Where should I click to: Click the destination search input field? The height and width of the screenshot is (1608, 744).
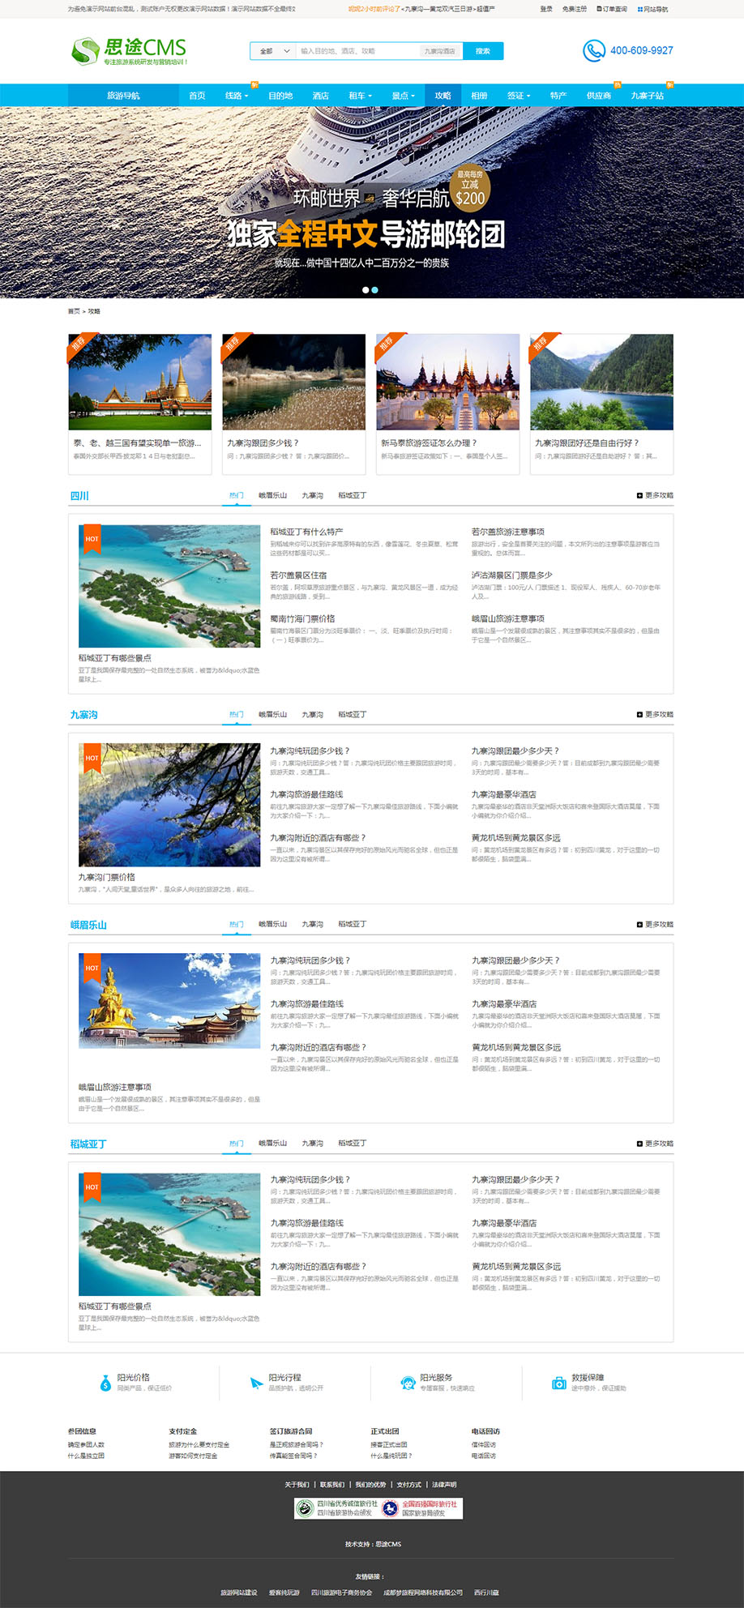click(357, 51)
